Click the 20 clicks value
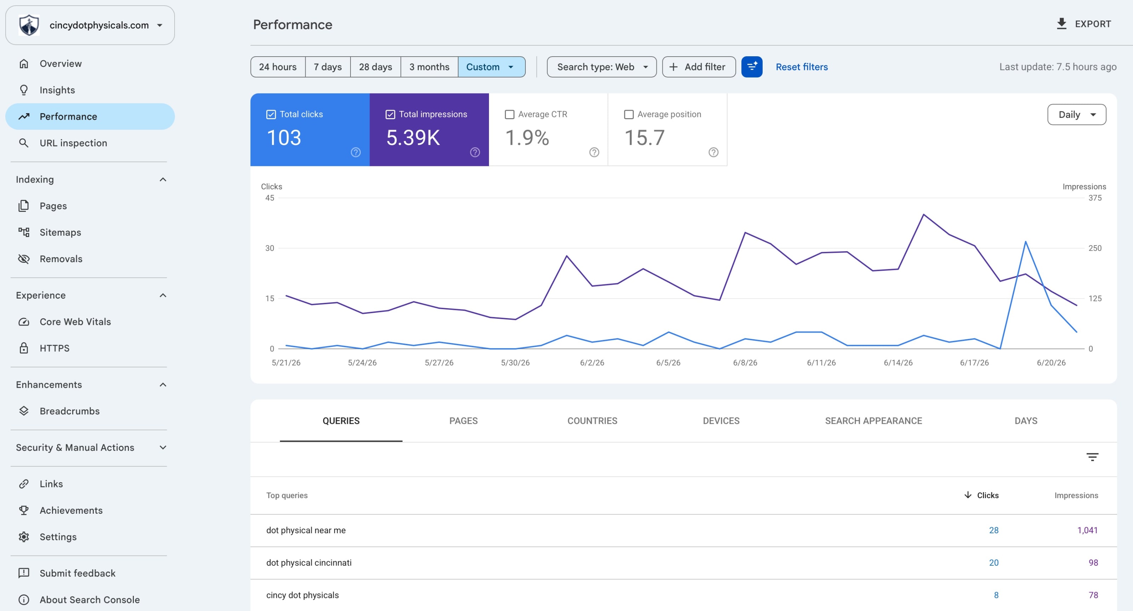 993,563
